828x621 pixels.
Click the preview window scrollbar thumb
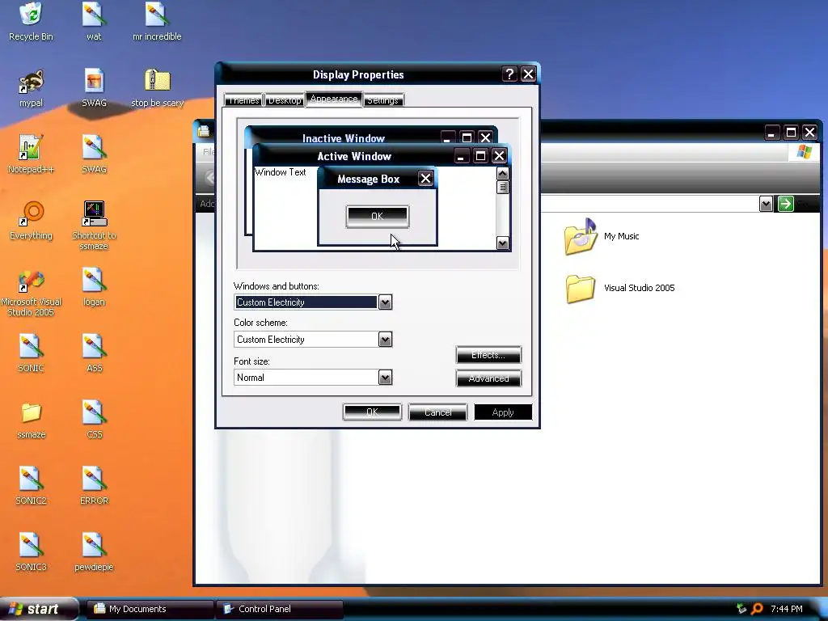pyautogui.click(x=503, y=187)
